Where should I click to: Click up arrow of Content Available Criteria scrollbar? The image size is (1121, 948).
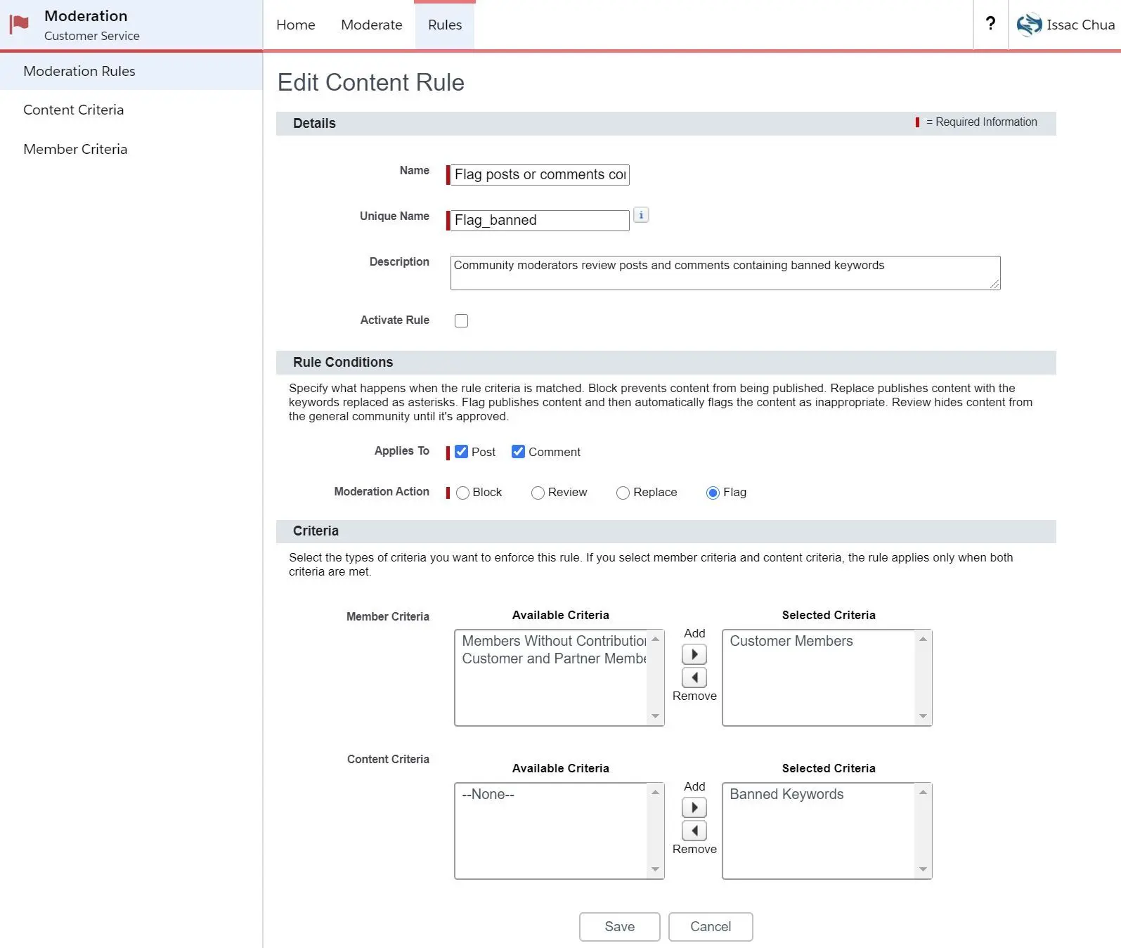[655, 792]
